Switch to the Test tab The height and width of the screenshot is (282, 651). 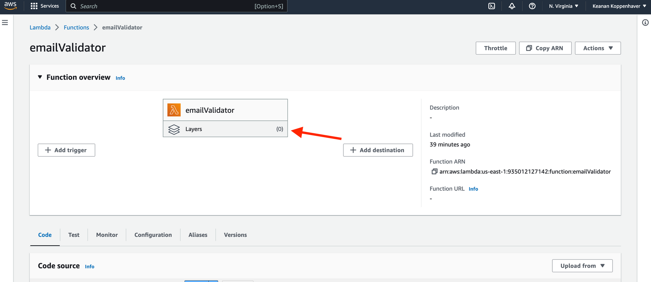click(x=74, y=235)
